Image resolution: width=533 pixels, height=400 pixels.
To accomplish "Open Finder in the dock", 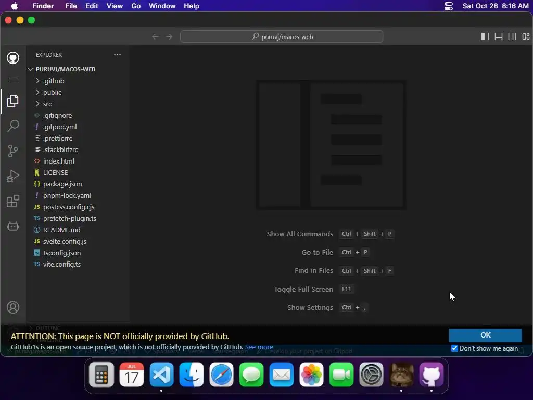I will [x=192, y=375].
